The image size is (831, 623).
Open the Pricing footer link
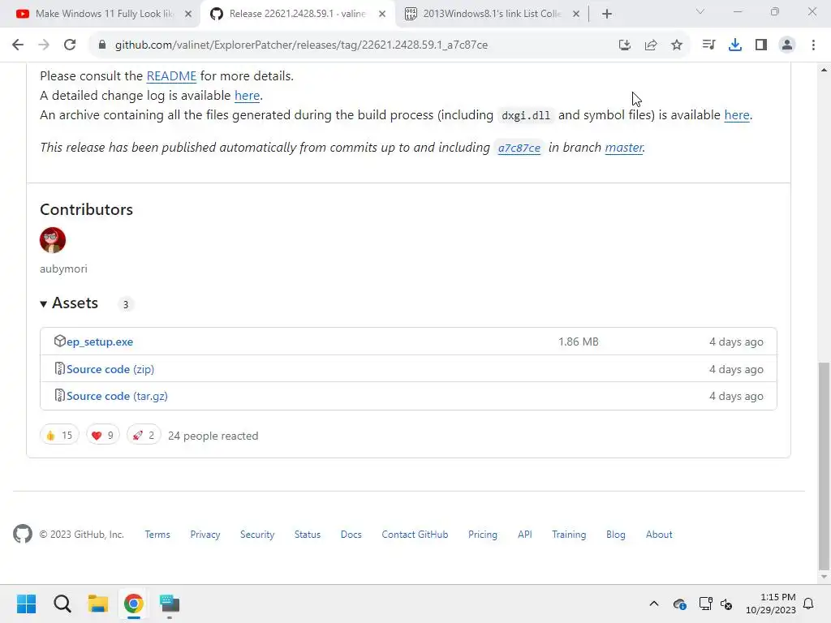pyautogui.click(x=483, y=535)
